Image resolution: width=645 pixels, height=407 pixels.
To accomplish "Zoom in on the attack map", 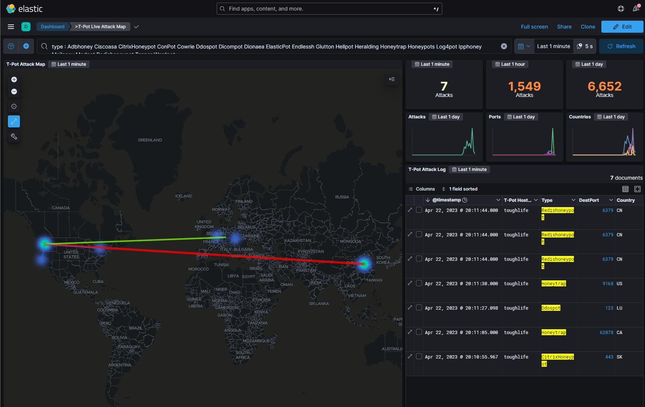I will click(14, 79).
